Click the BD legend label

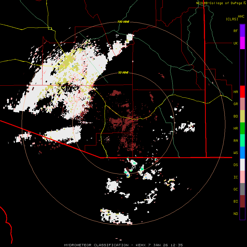[235, 116]
